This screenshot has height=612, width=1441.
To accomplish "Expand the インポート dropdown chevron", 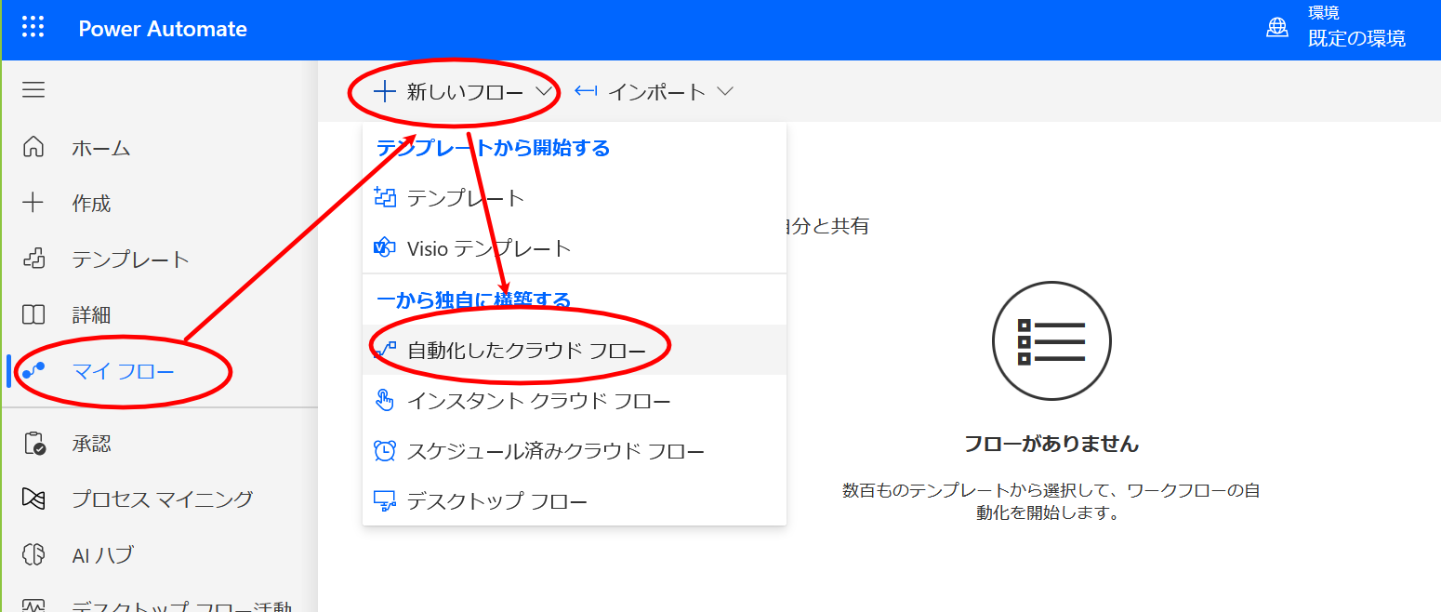I will [726, 91].
